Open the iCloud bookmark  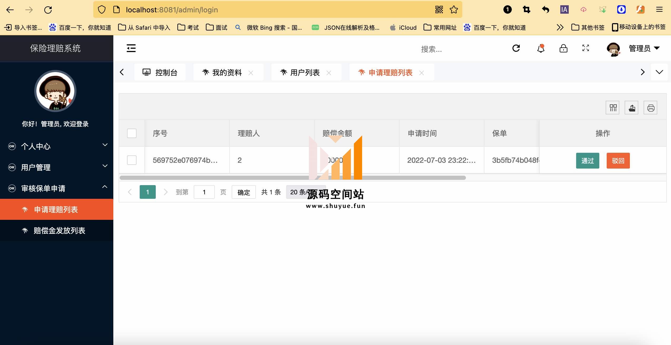(403, 27)
